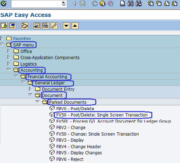
Task: Select the SAP menu tree item
Action: (23, 45)
